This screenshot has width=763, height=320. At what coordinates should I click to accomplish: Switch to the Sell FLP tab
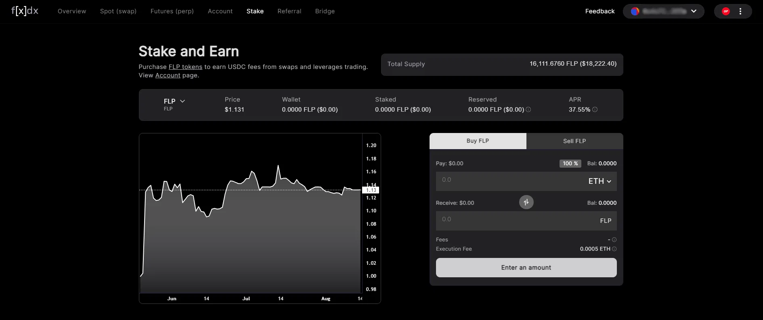click(x=575, y=141)
